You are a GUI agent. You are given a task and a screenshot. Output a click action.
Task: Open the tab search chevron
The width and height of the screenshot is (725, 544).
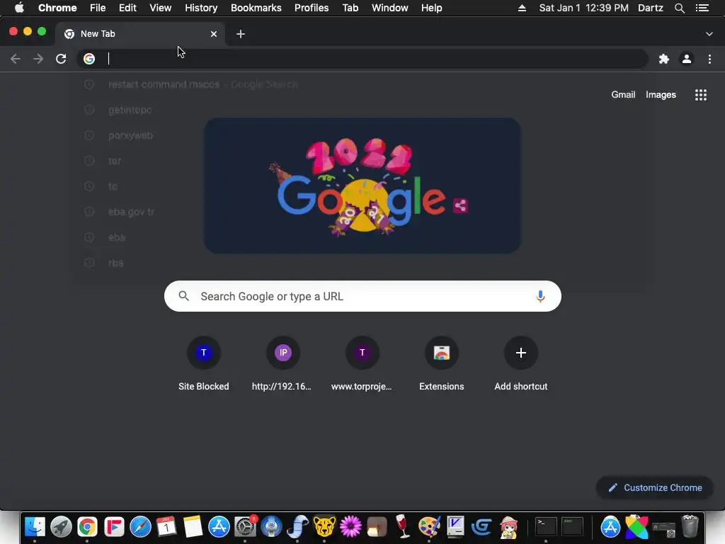tap(709, 34)
